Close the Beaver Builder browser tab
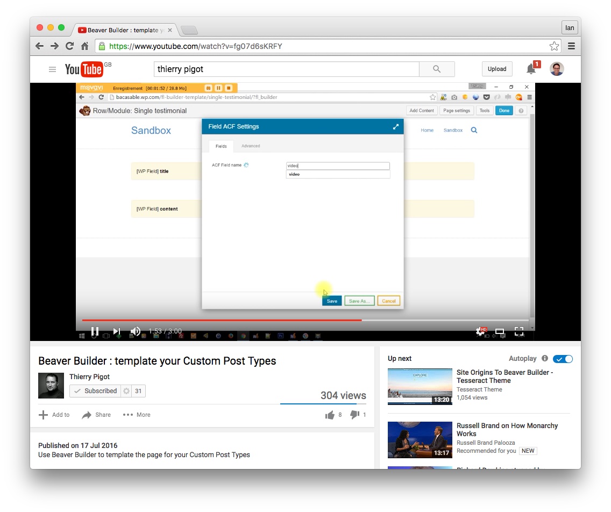611x512 pixels. pos(170,30)
